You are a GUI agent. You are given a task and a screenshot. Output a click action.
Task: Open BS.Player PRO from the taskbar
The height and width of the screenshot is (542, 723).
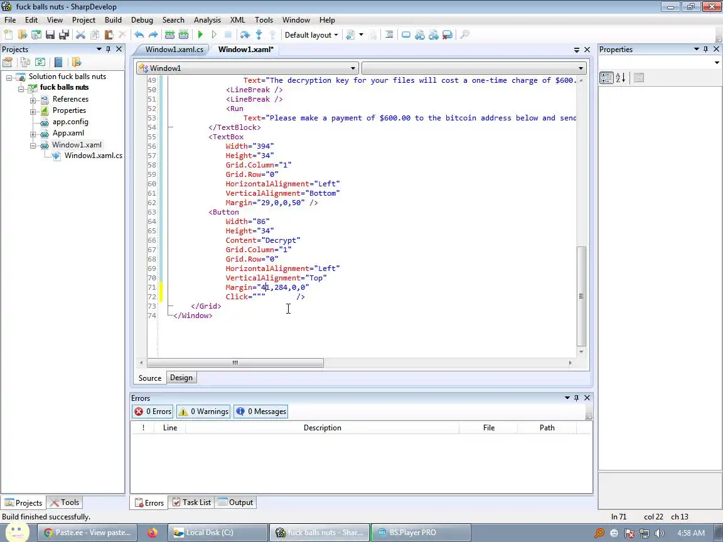421,533
